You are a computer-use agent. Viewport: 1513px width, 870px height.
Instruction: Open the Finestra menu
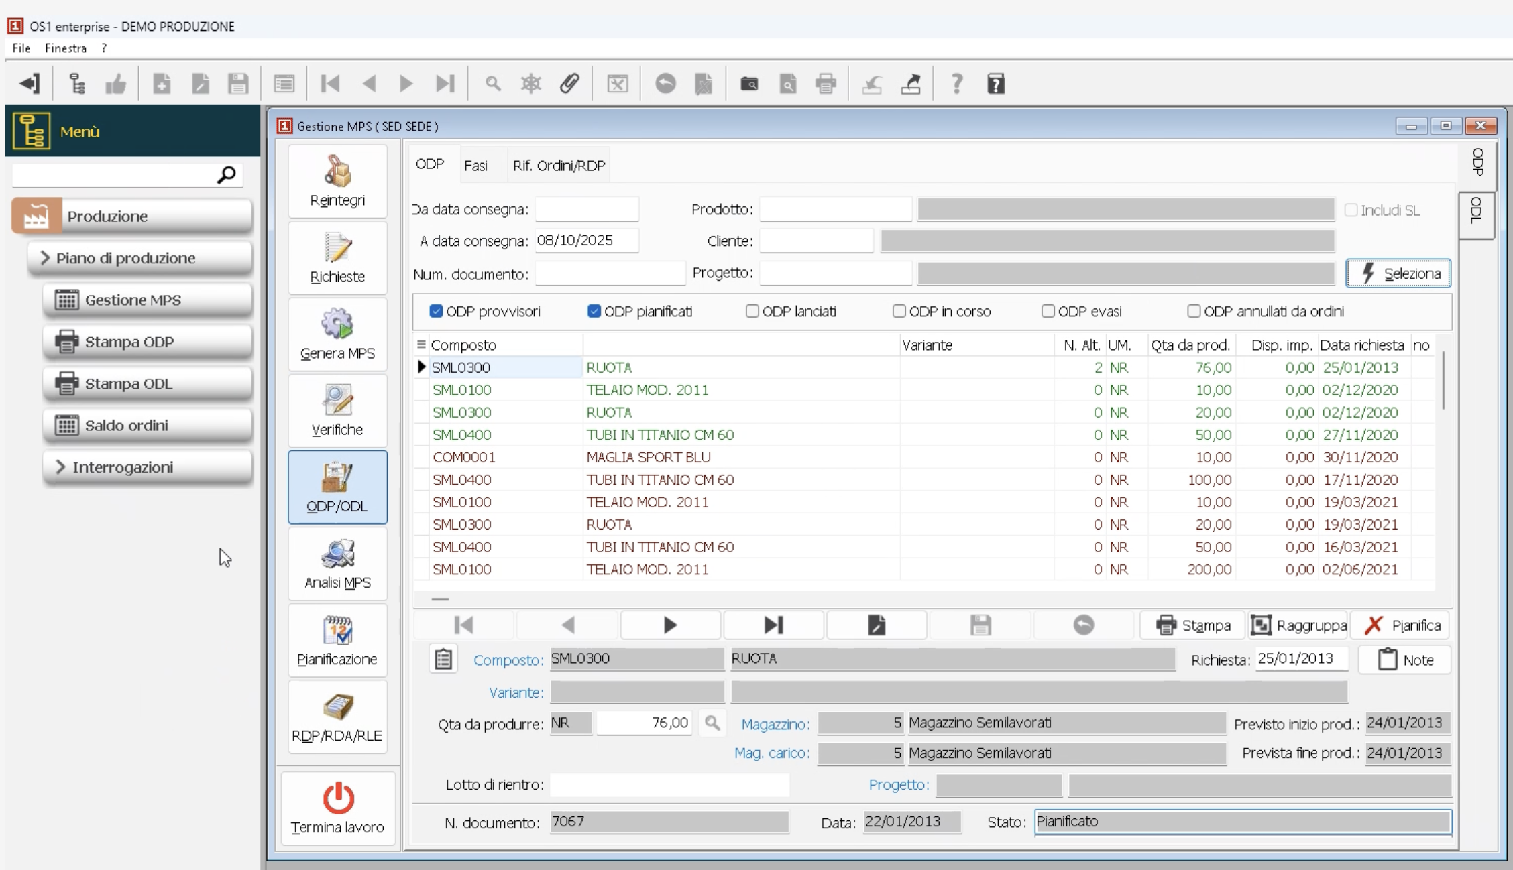click(66, 48)
